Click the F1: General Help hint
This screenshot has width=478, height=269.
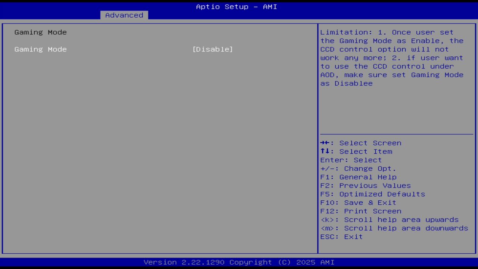click(x=358, y=177)
